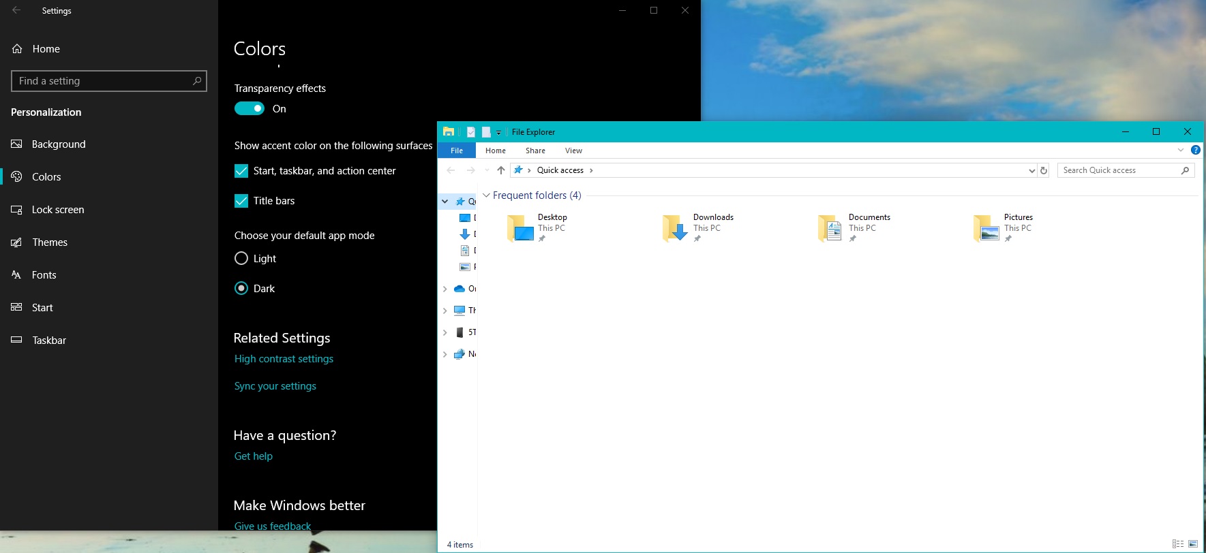Select Network in the navigation pane

[x=465, y=354]
